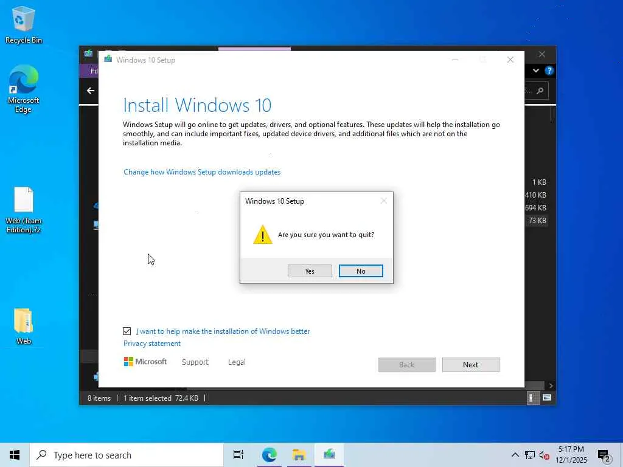Toggle the help improve installation checkbox
Viewport: 623px width, 467px height.
127,331
